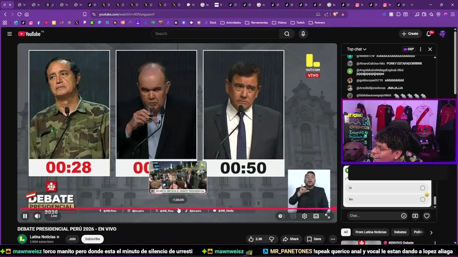This screenshot has height=257, width=458.
Task: Submit search with magnifier button
Action: 287,34
